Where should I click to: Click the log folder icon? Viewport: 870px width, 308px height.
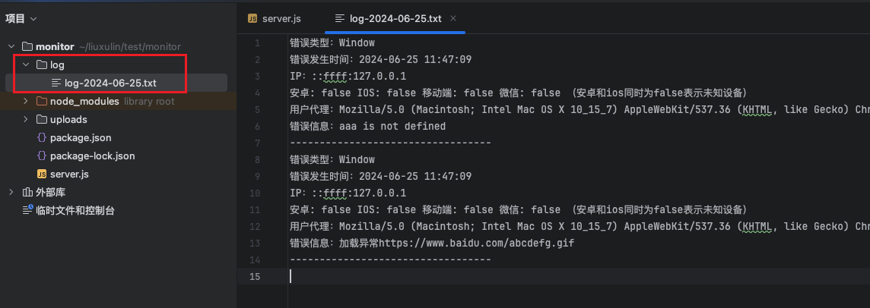[42, 65]
